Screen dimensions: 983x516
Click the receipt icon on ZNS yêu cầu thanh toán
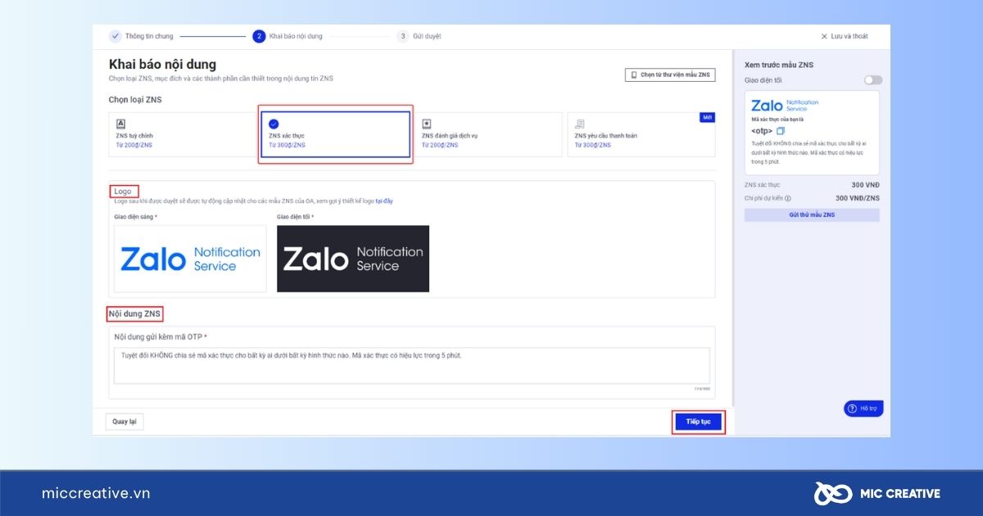[x=580, y=124]
